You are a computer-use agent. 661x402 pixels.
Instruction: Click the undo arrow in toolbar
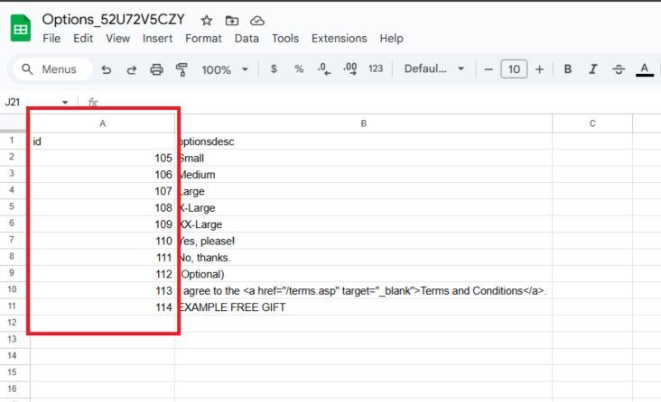pyautogui.click(x=107, y=69)
